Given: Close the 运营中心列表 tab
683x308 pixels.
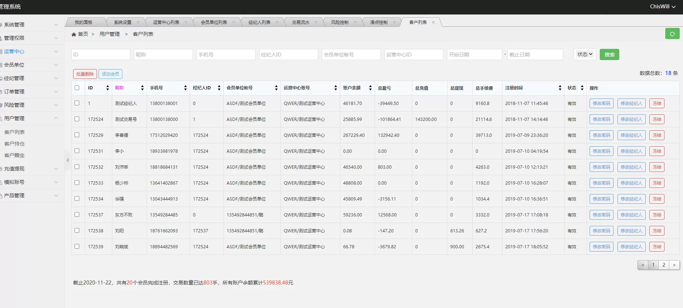Looking at the screenshot, I should pyautogui.click(x=186, y=22).
